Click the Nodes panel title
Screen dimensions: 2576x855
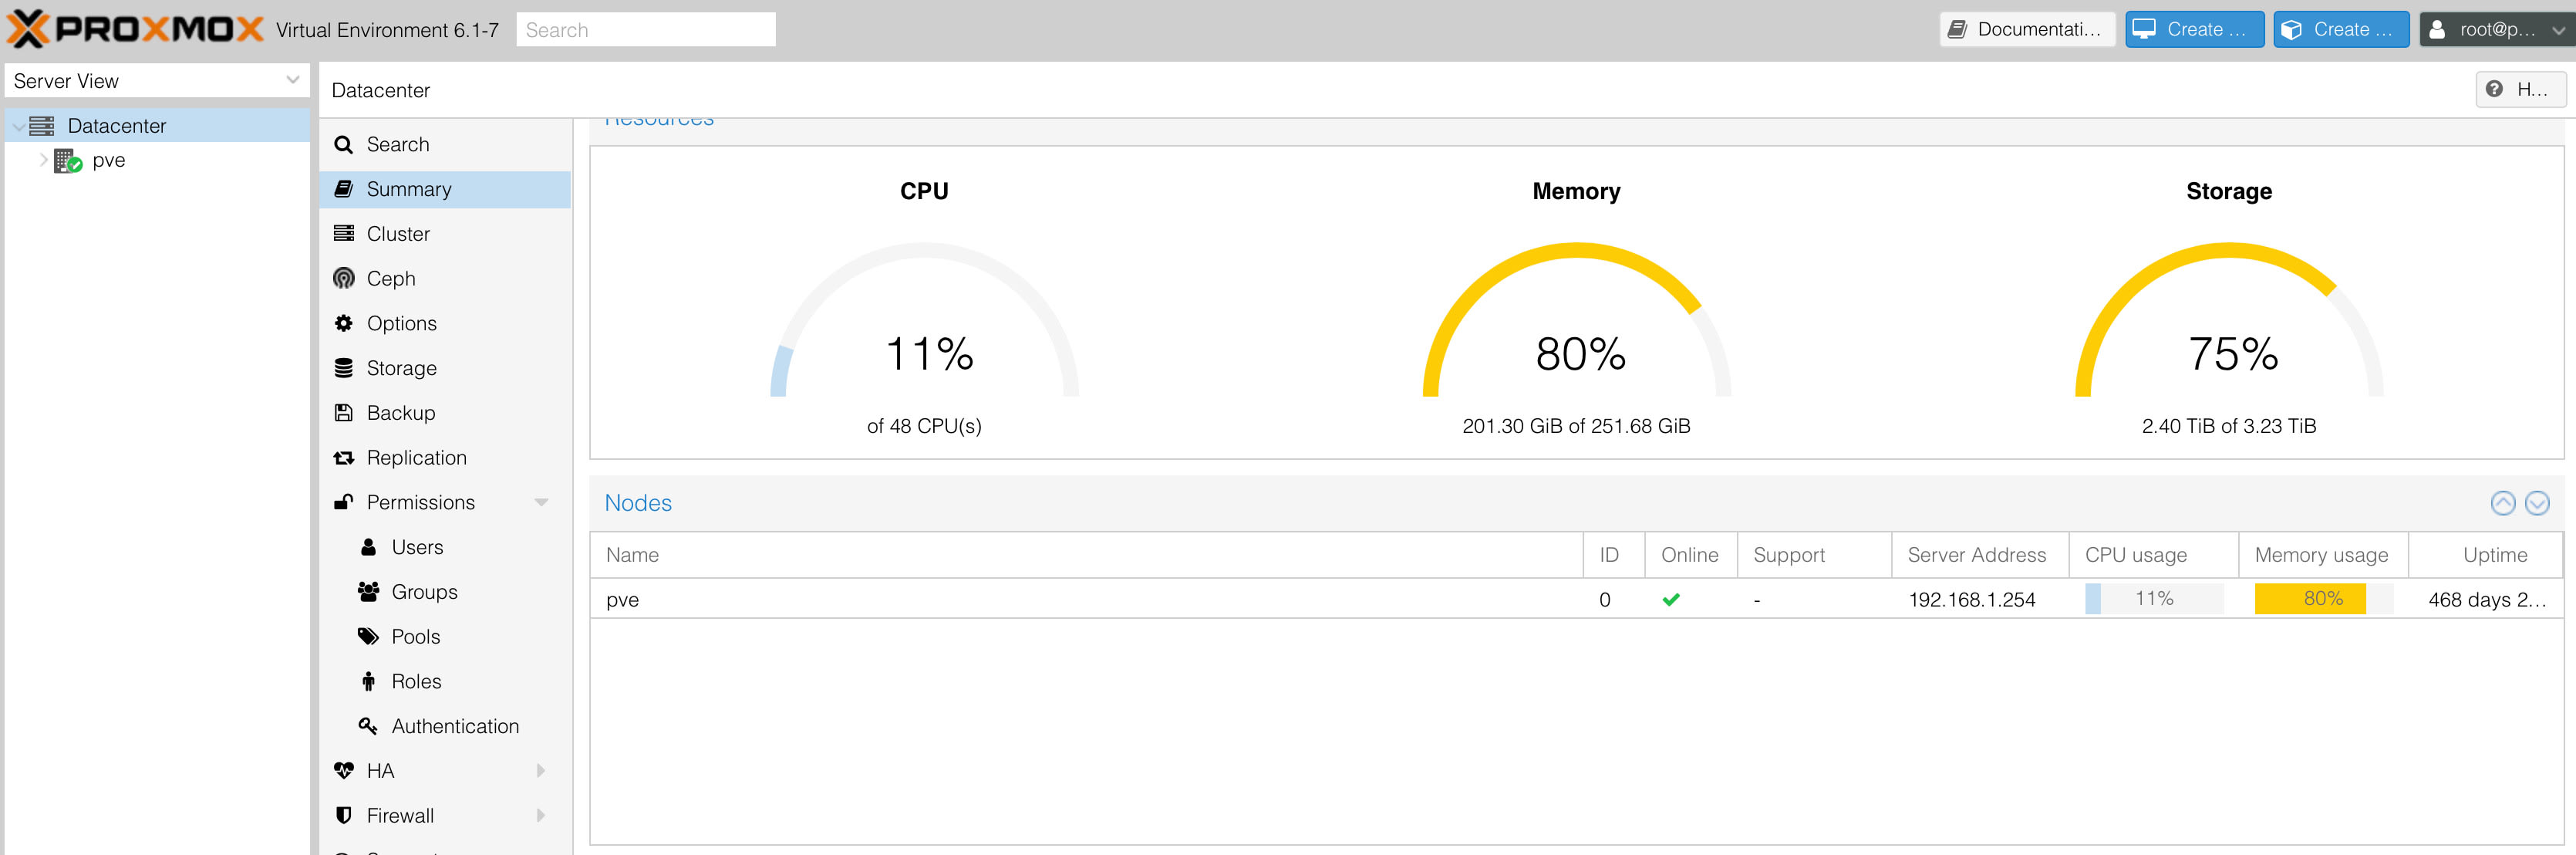pyautogui.click(x=638, y=503)
